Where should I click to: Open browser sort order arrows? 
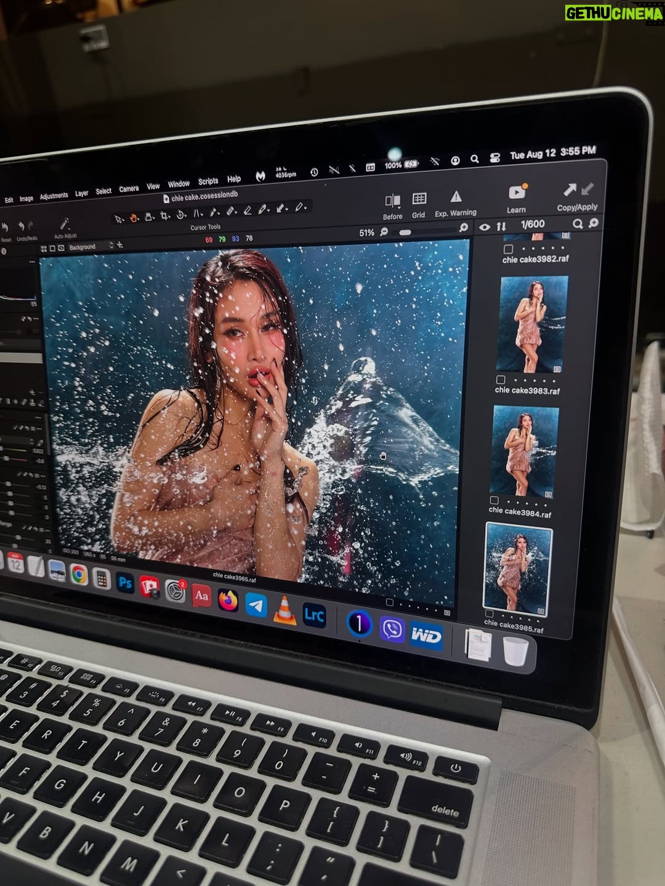point(501,226)
